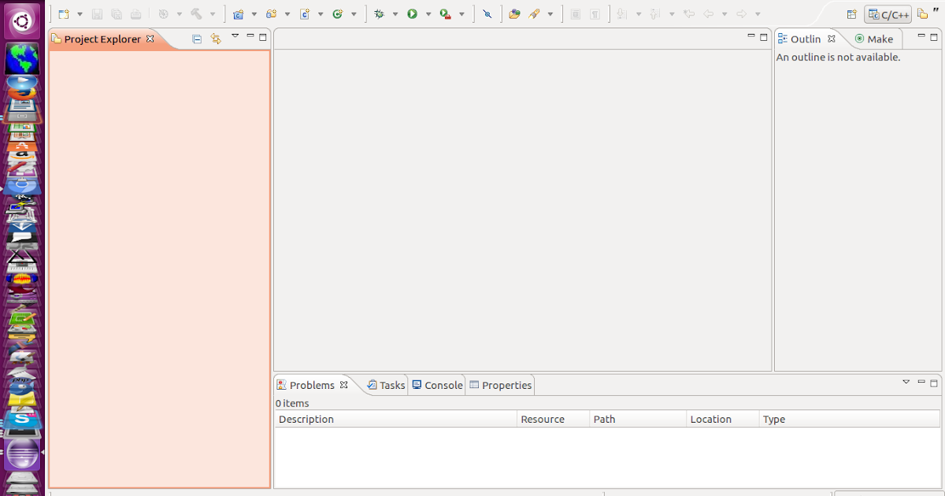This screenshot has height=496, width=945.
Task: Click the Run External Tools toolbox icon
Action: tap(445, 14)
